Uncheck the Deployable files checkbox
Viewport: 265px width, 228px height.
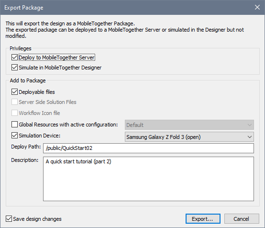14,92
